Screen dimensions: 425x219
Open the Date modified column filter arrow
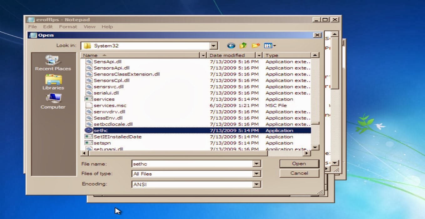[x=259, y=55]
